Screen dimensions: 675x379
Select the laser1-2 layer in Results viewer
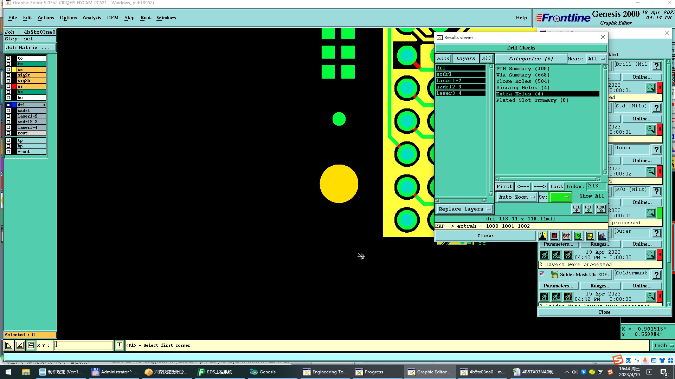click(x=461, y=81)
